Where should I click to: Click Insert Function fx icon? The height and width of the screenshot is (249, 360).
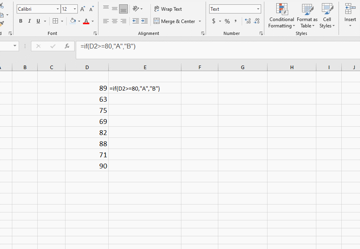click(x=67, y=46)
